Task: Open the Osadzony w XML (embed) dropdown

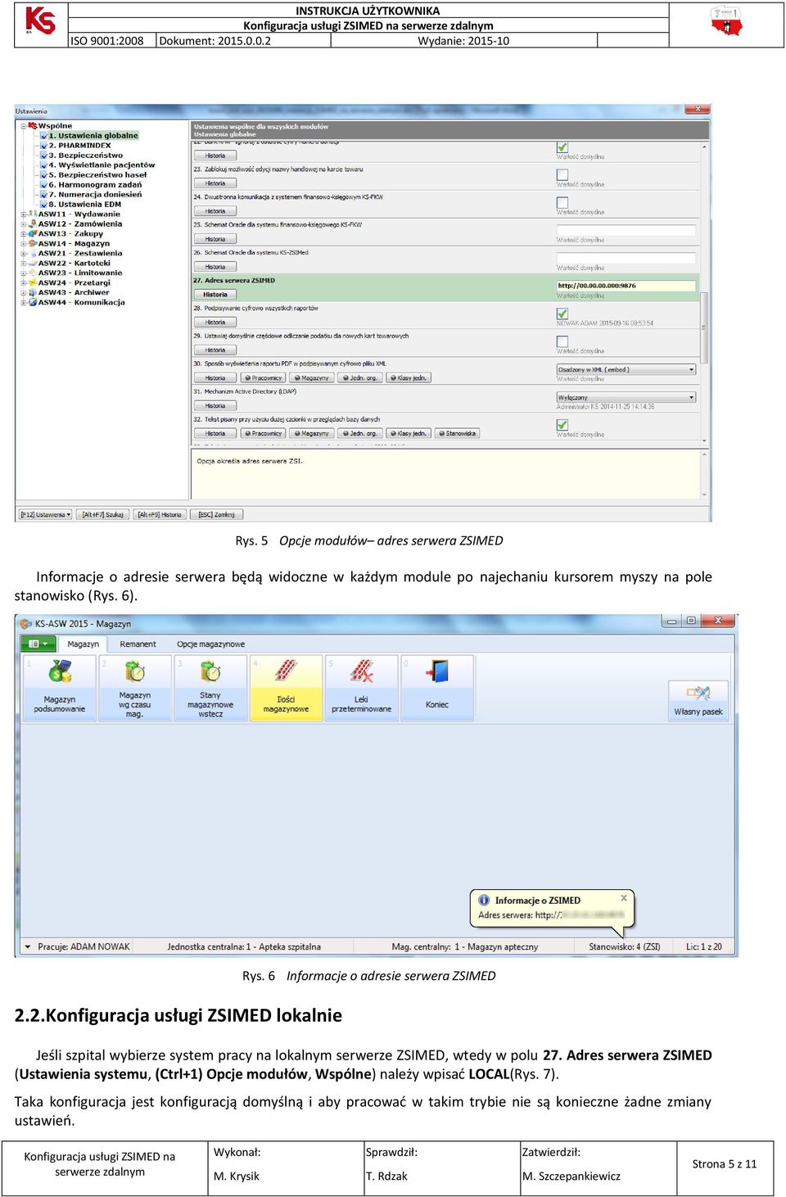Action: pyautogui.click(x=626, y=369)
